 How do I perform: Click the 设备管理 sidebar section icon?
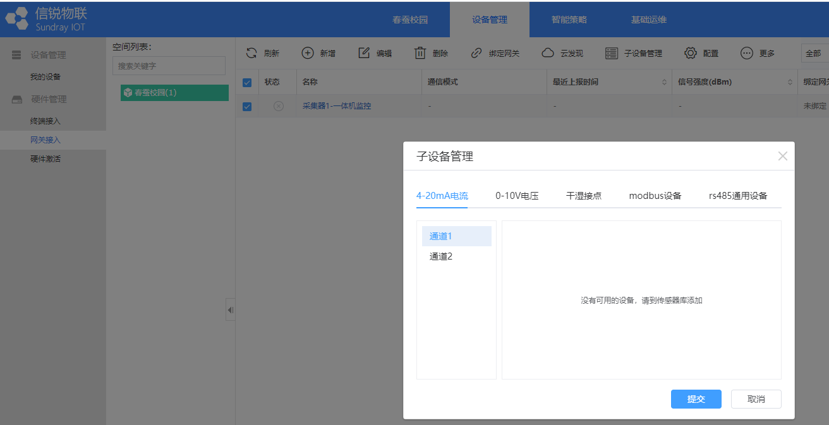[x=17, y=56]
